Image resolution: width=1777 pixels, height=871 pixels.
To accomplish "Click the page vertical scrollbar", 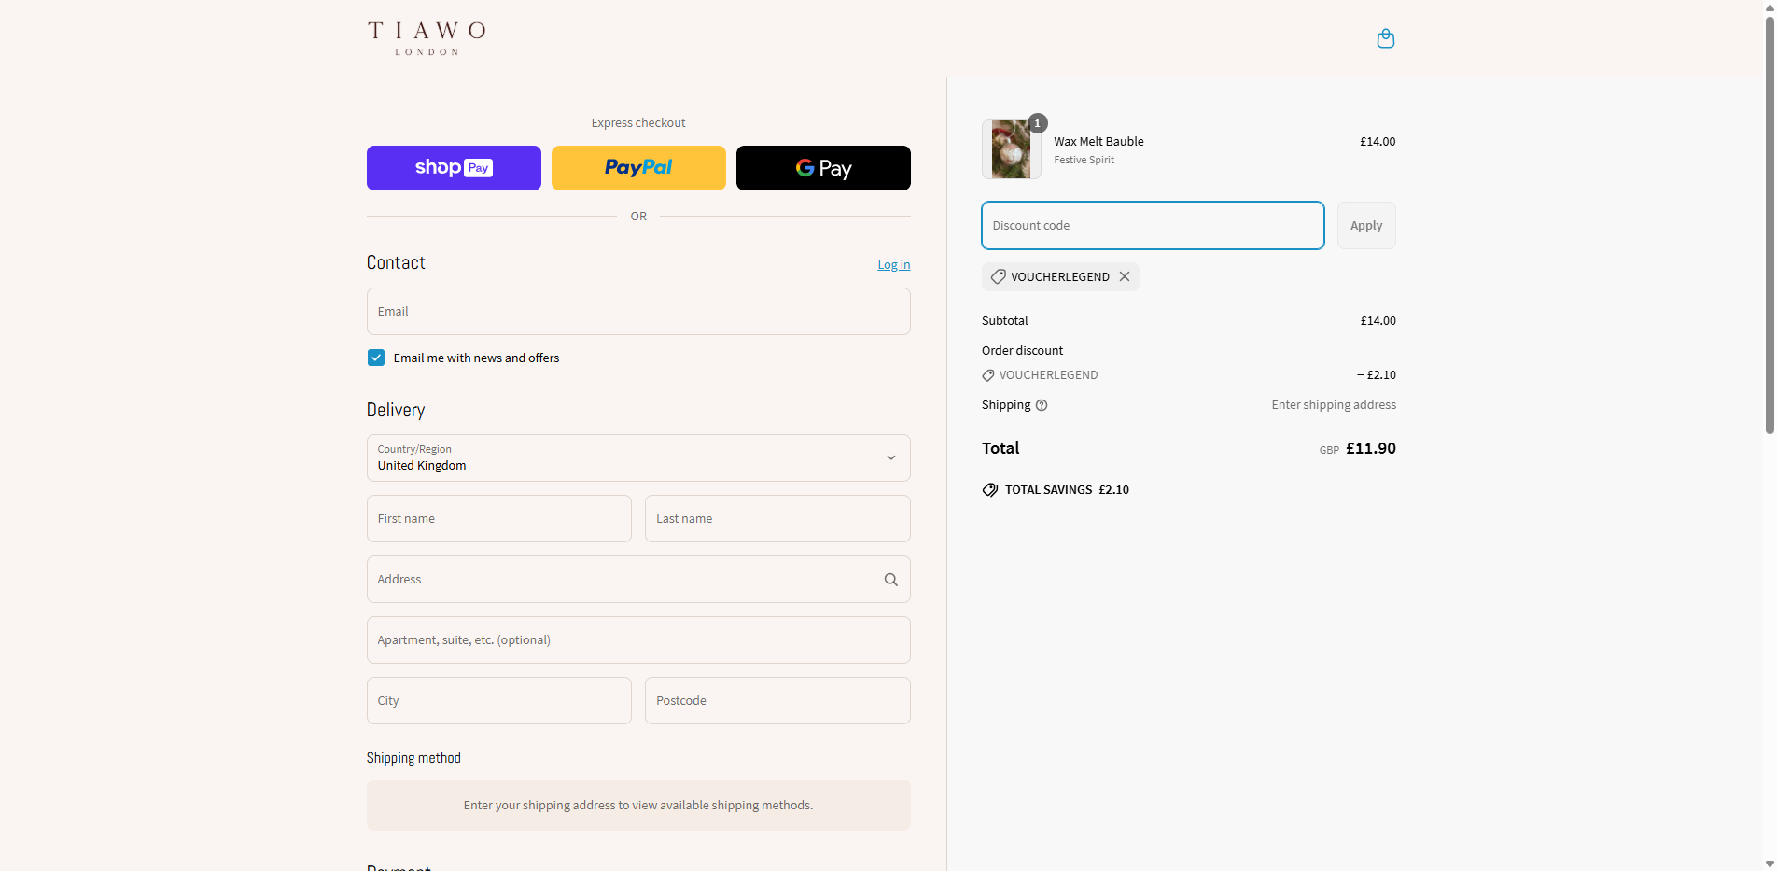I will point(1769,224).
